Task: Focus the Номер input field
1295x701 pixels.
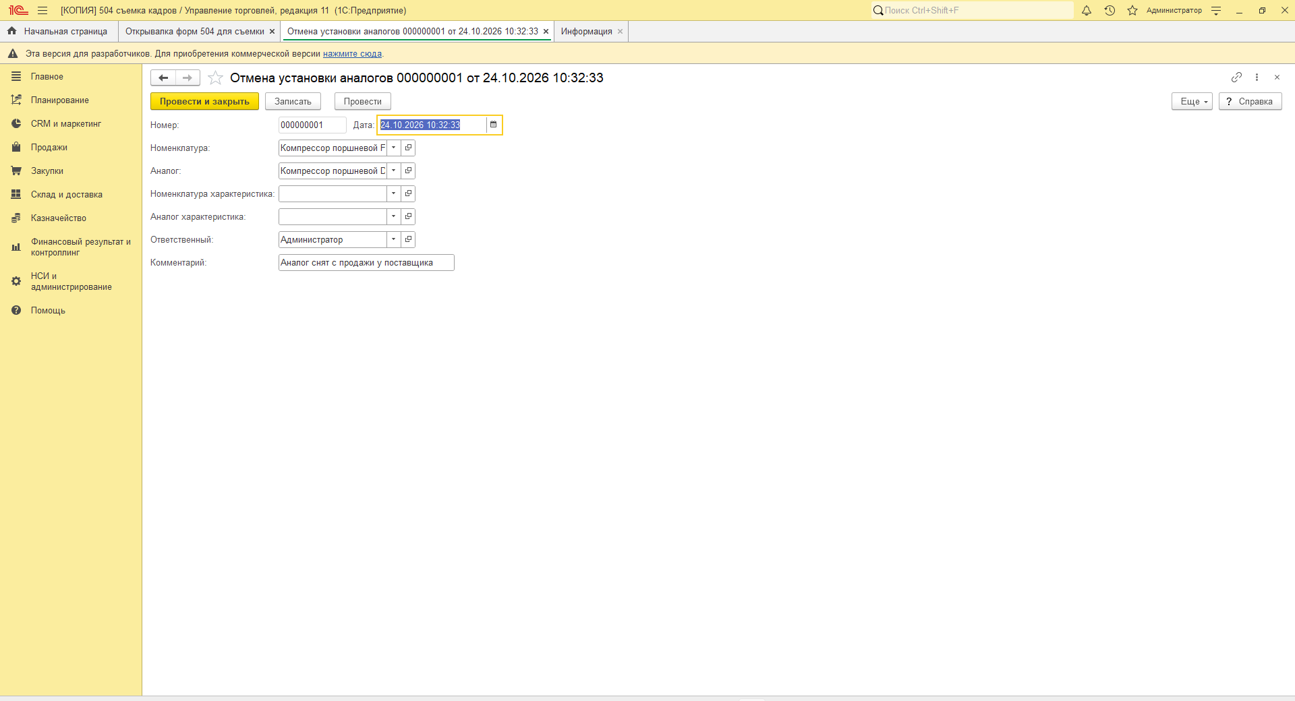Action: coord(312,125)
